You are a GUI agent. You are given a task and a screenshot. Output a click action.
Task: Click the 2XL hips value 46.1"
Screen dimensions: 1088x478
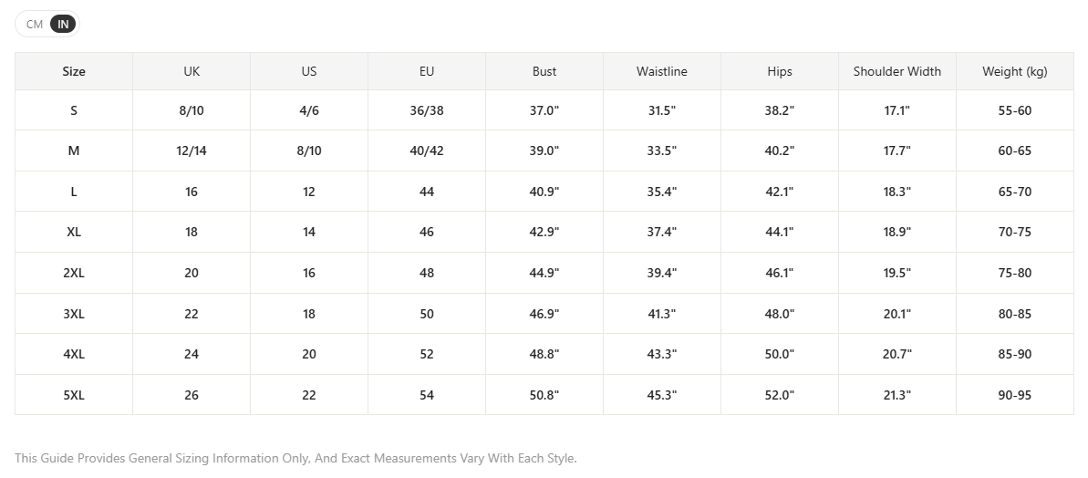click(x=780, y=273)
